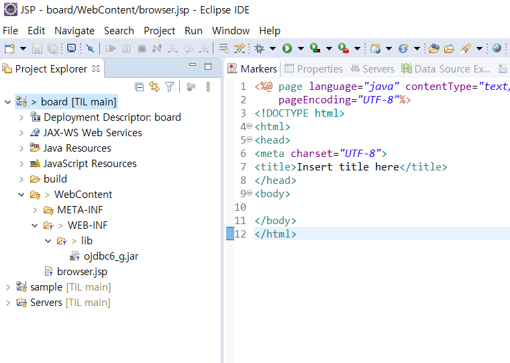Minimize the Project Explorer panel

coord(193,64)
